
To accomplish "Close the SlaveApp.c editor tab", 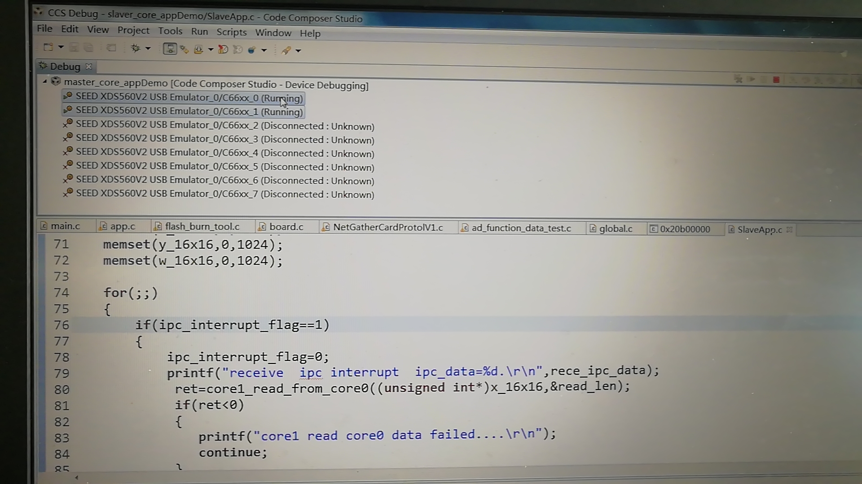I will (x=789, y=229).
